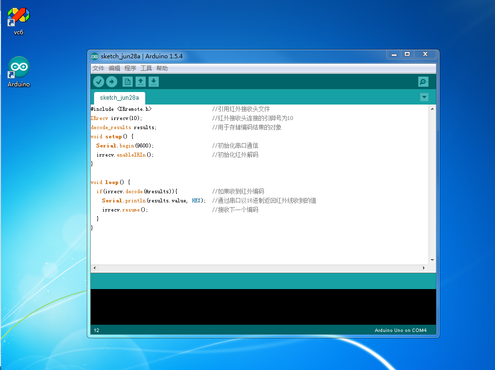The width and height of the screenshot is (495, 370).
Task: Click the void setup() line
Action: pos(112,136)
